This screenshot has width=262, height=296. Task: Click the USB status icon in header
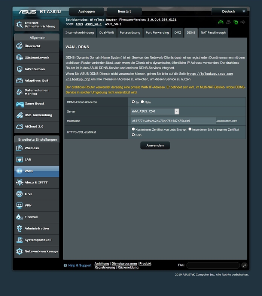coord(243,22)
